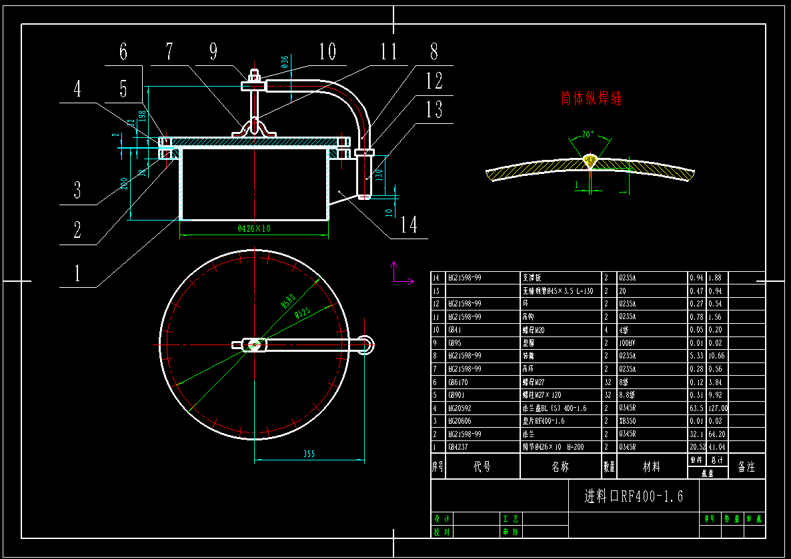Click the 单重 cell in title block
791x559 pixels.
[x=755, y=518]
